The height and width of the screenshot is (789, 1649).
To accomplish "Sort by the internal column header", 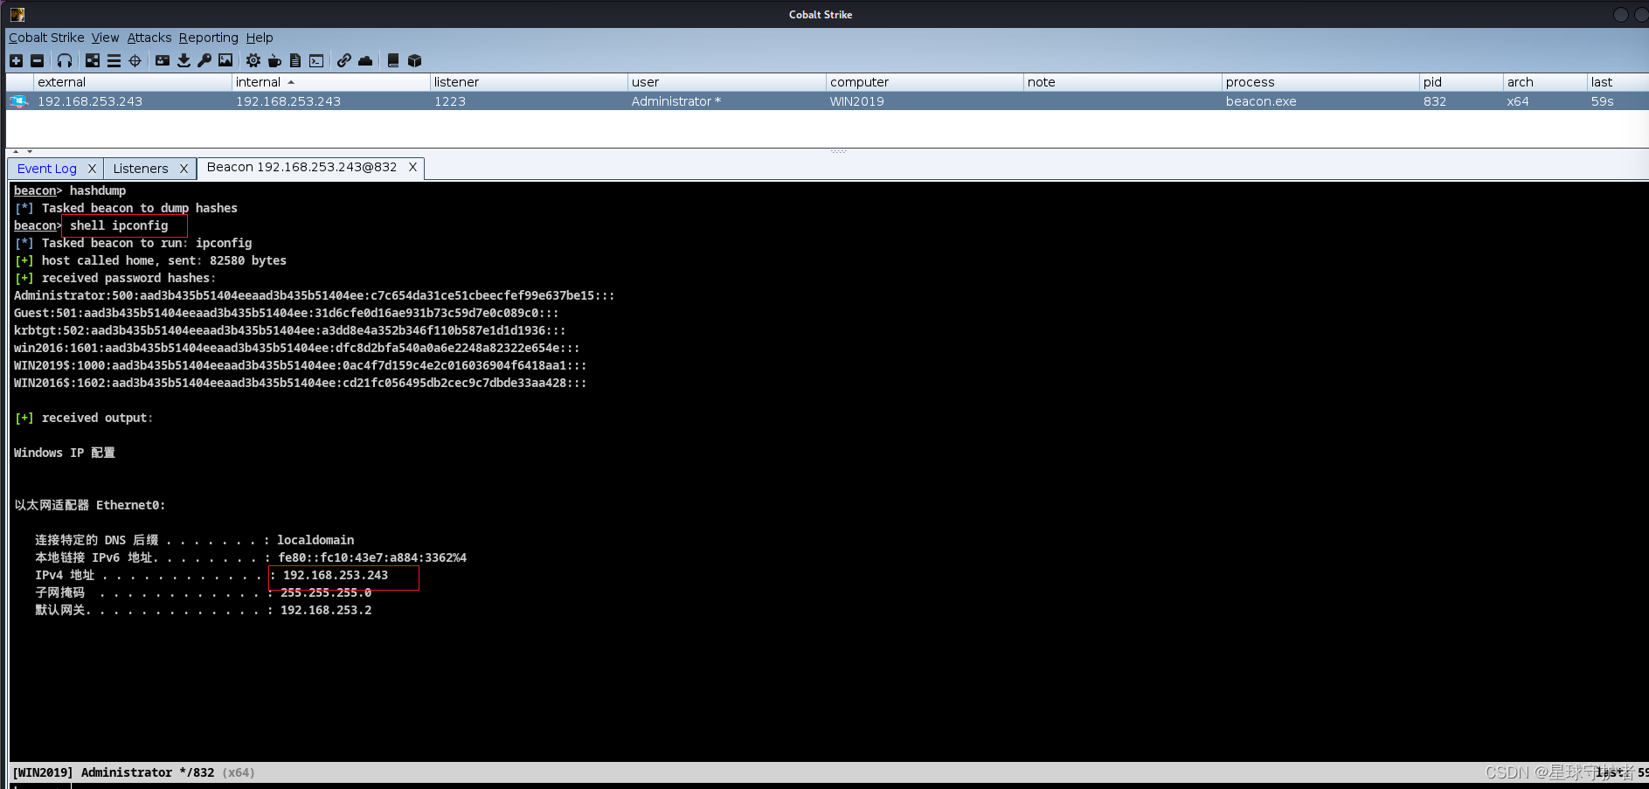I will [x=331, y=82].
